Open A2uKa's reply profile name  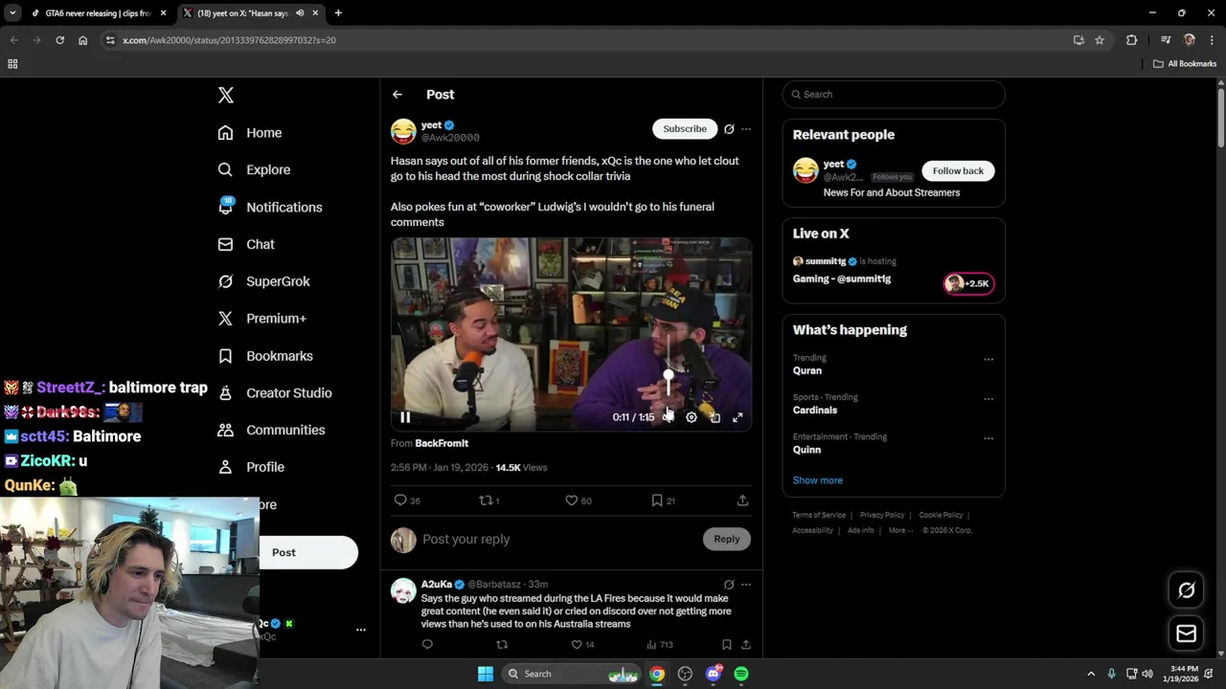pos(437,584)
